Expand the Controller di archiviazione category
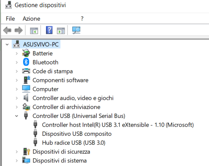 (x=17, y=107)
